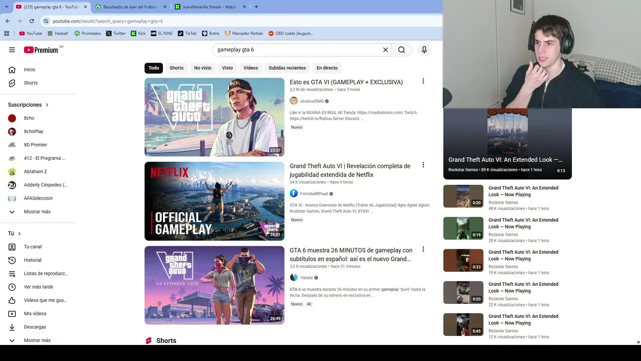This screenshot has width=641, height=361.
Task: Select the Visto filter chip
Action: (x=227, y=68)
